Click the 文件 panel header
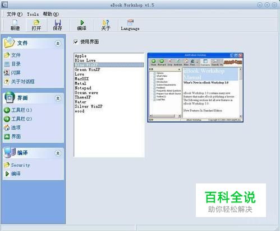280x231 pixels. [33, 43]
